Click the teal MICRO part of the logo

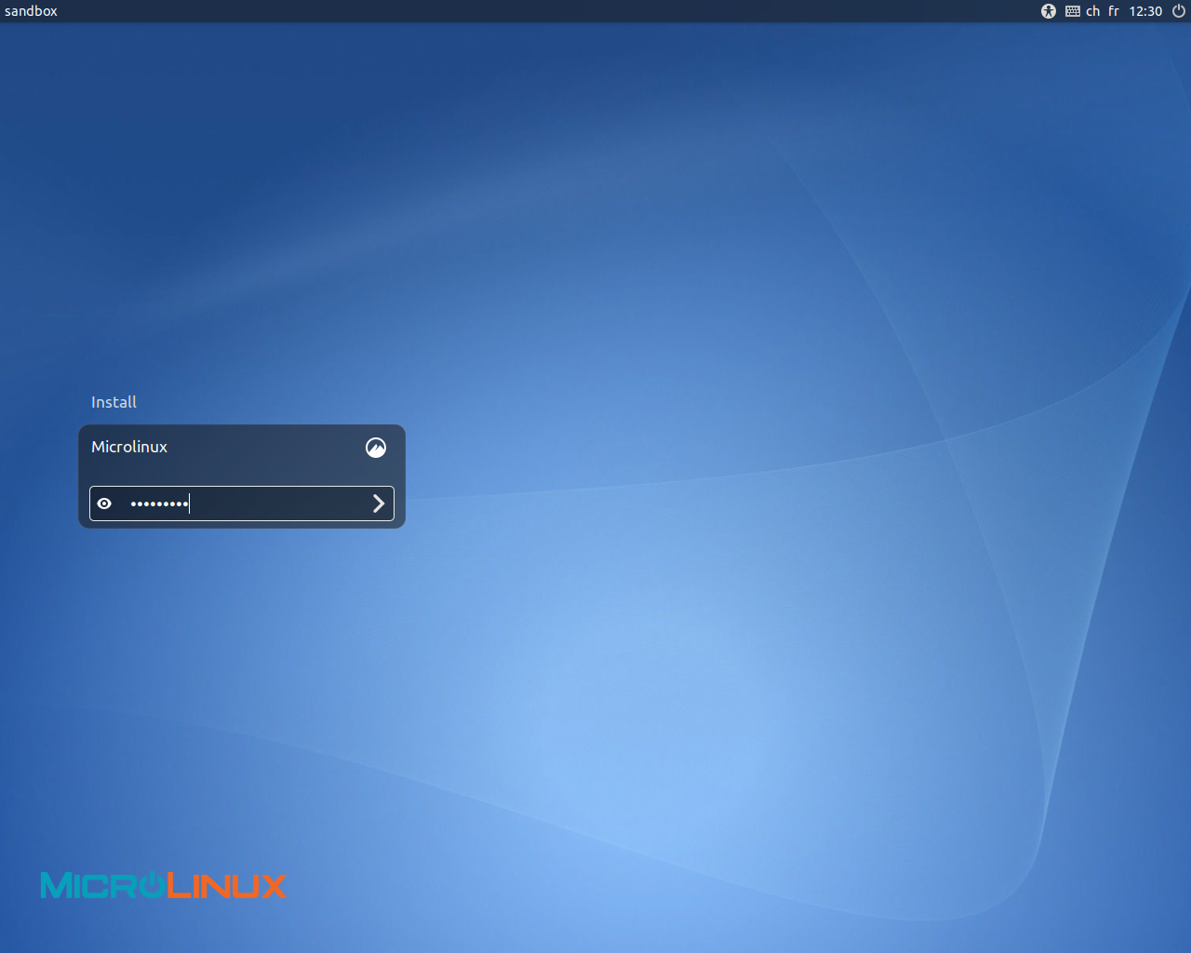click(x=88, y=886)
